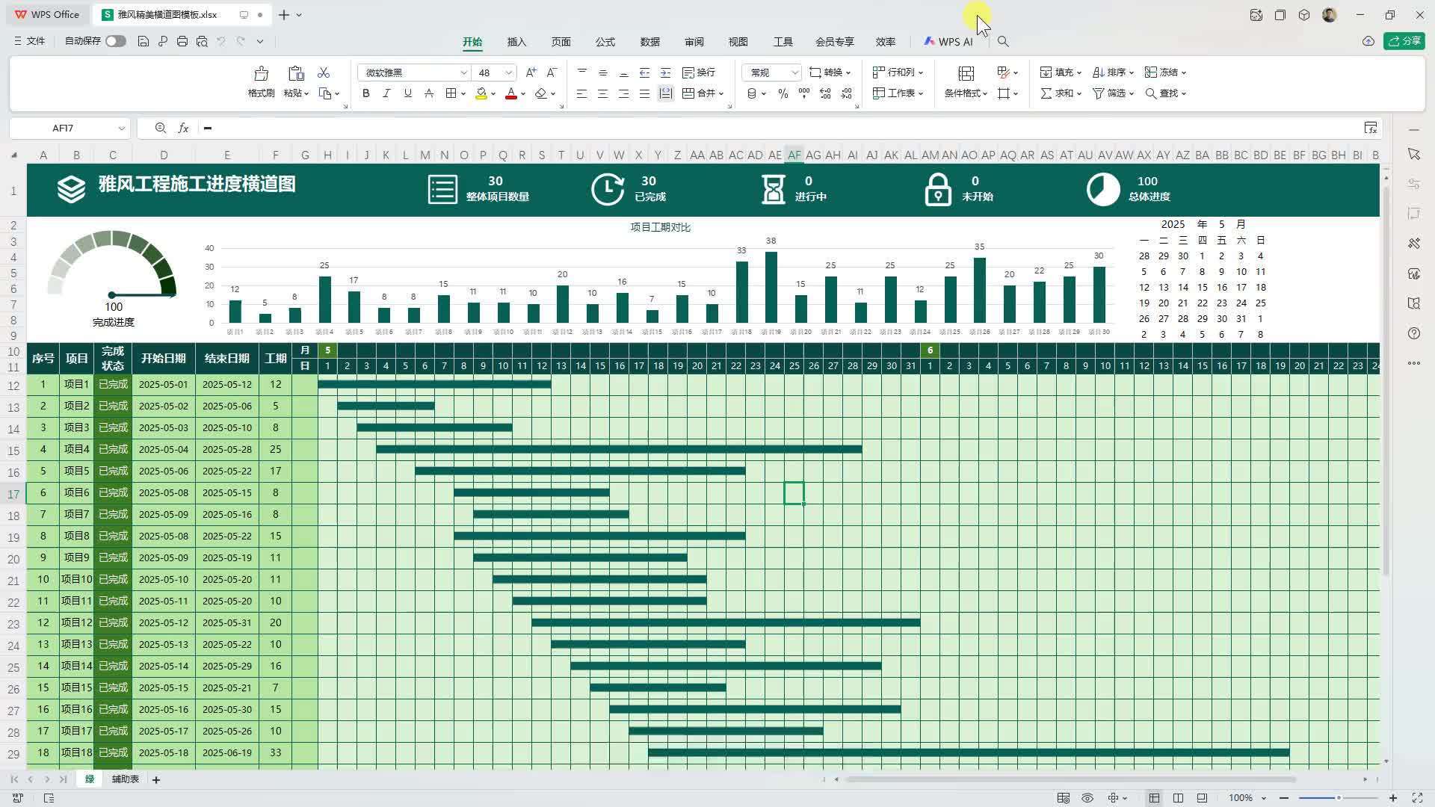1435x807 pixels.
Task: Toggle the AutoSave (自动保存) switch
Action: click(x=115, y=41)
